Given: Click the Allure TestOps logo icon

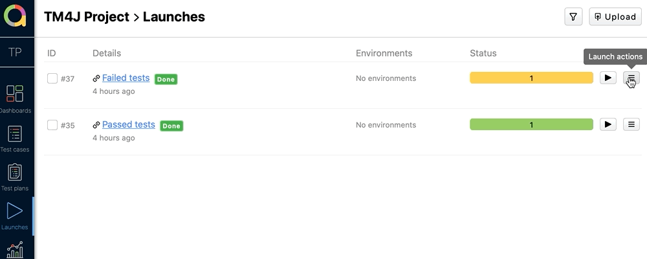Looking at the screenshot, I should point(17,17).
